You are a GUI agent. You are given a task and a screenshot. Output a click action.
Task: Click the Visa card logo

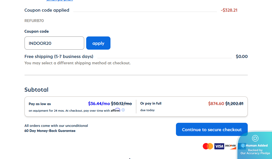point(219,146)
